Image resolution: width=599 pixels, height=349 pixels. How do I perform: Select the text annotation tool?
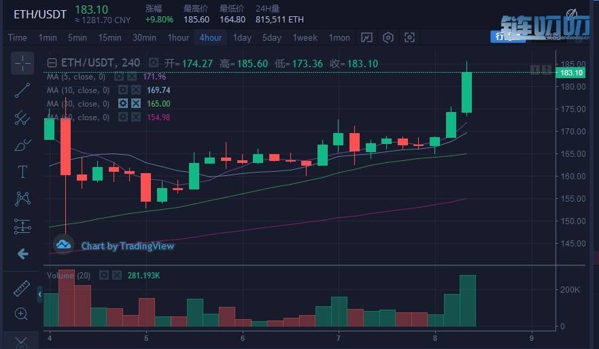22,172
